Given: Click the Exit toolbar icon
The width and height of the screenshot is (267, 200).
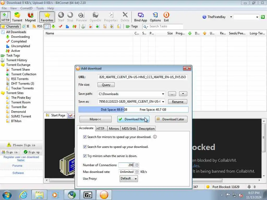Looking at the screenshot, I should point(166,17).
